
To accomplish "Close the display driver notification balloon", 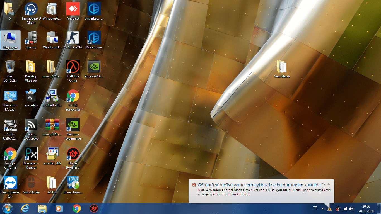I will 329,184.
